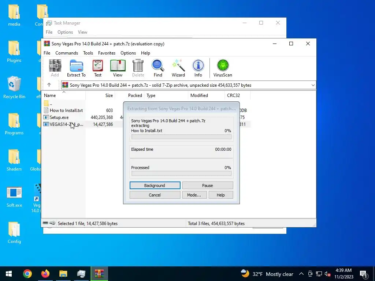
Task: Open the Plugins desktop folder
Action: (x=14, y=52)
